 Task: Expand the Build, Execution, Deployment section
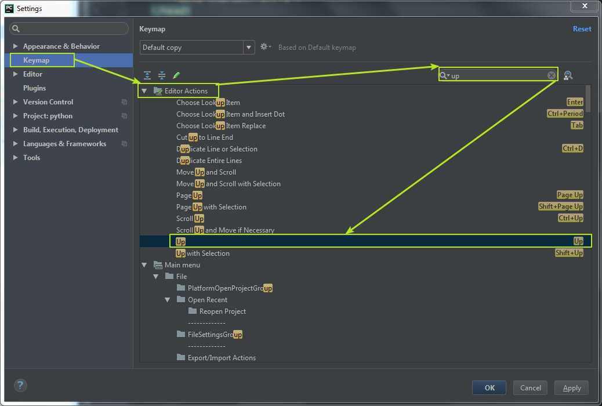[15, 129]
